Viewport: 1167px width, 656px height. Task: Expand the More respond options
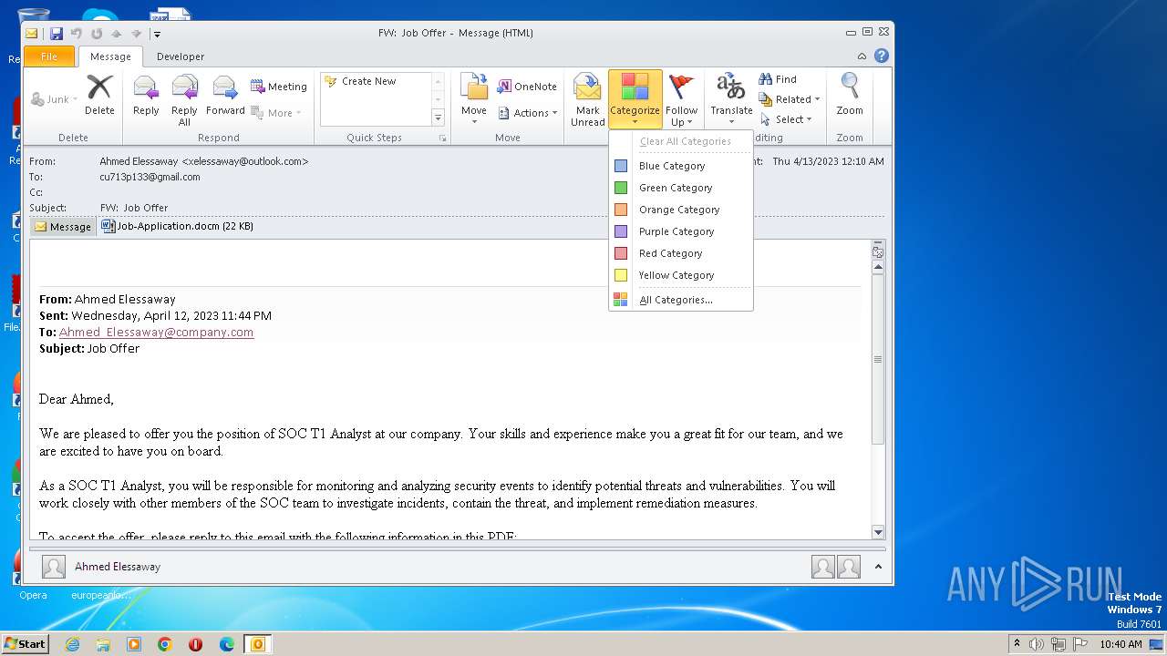[x=276, y=113]
